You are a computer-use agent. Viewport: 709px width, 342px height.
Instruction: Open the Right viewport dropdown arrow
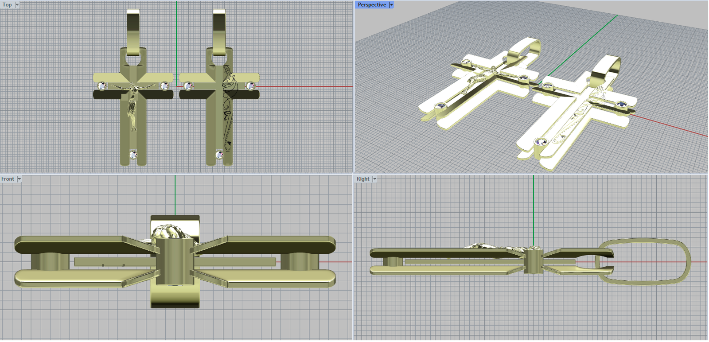[x=374, y=179]
